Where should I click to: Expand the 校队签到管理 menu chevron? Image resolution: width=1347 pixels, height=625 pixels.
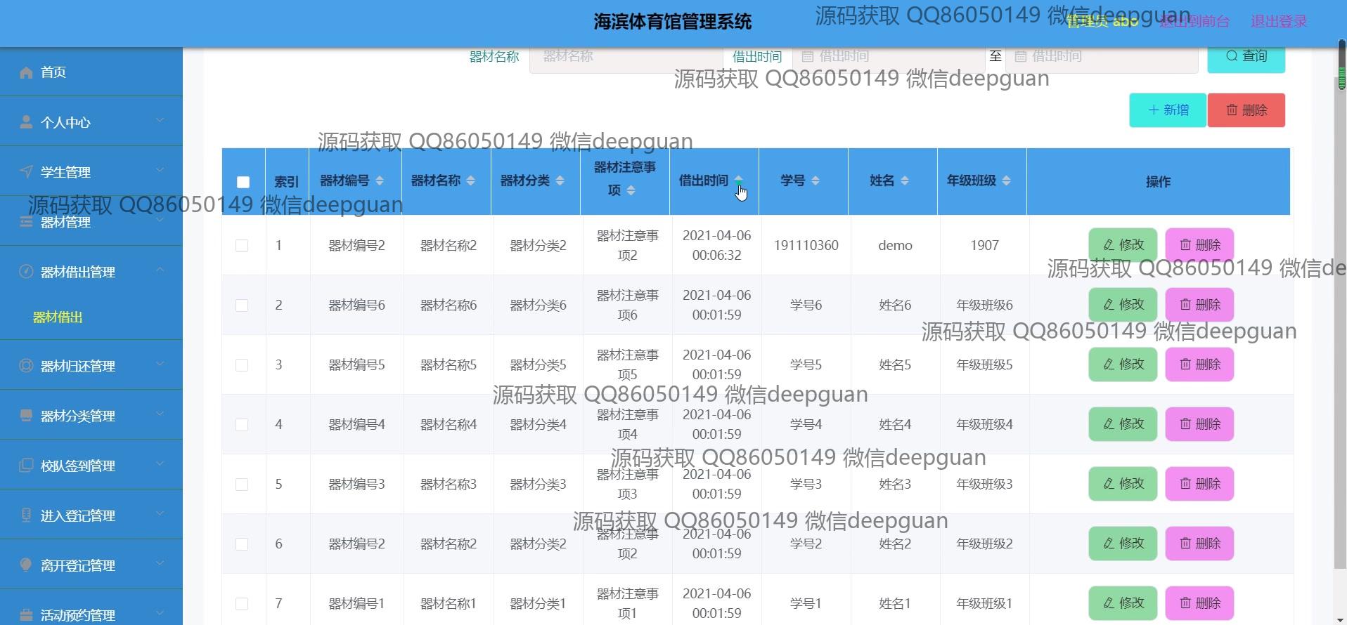[x=160, y=464]
